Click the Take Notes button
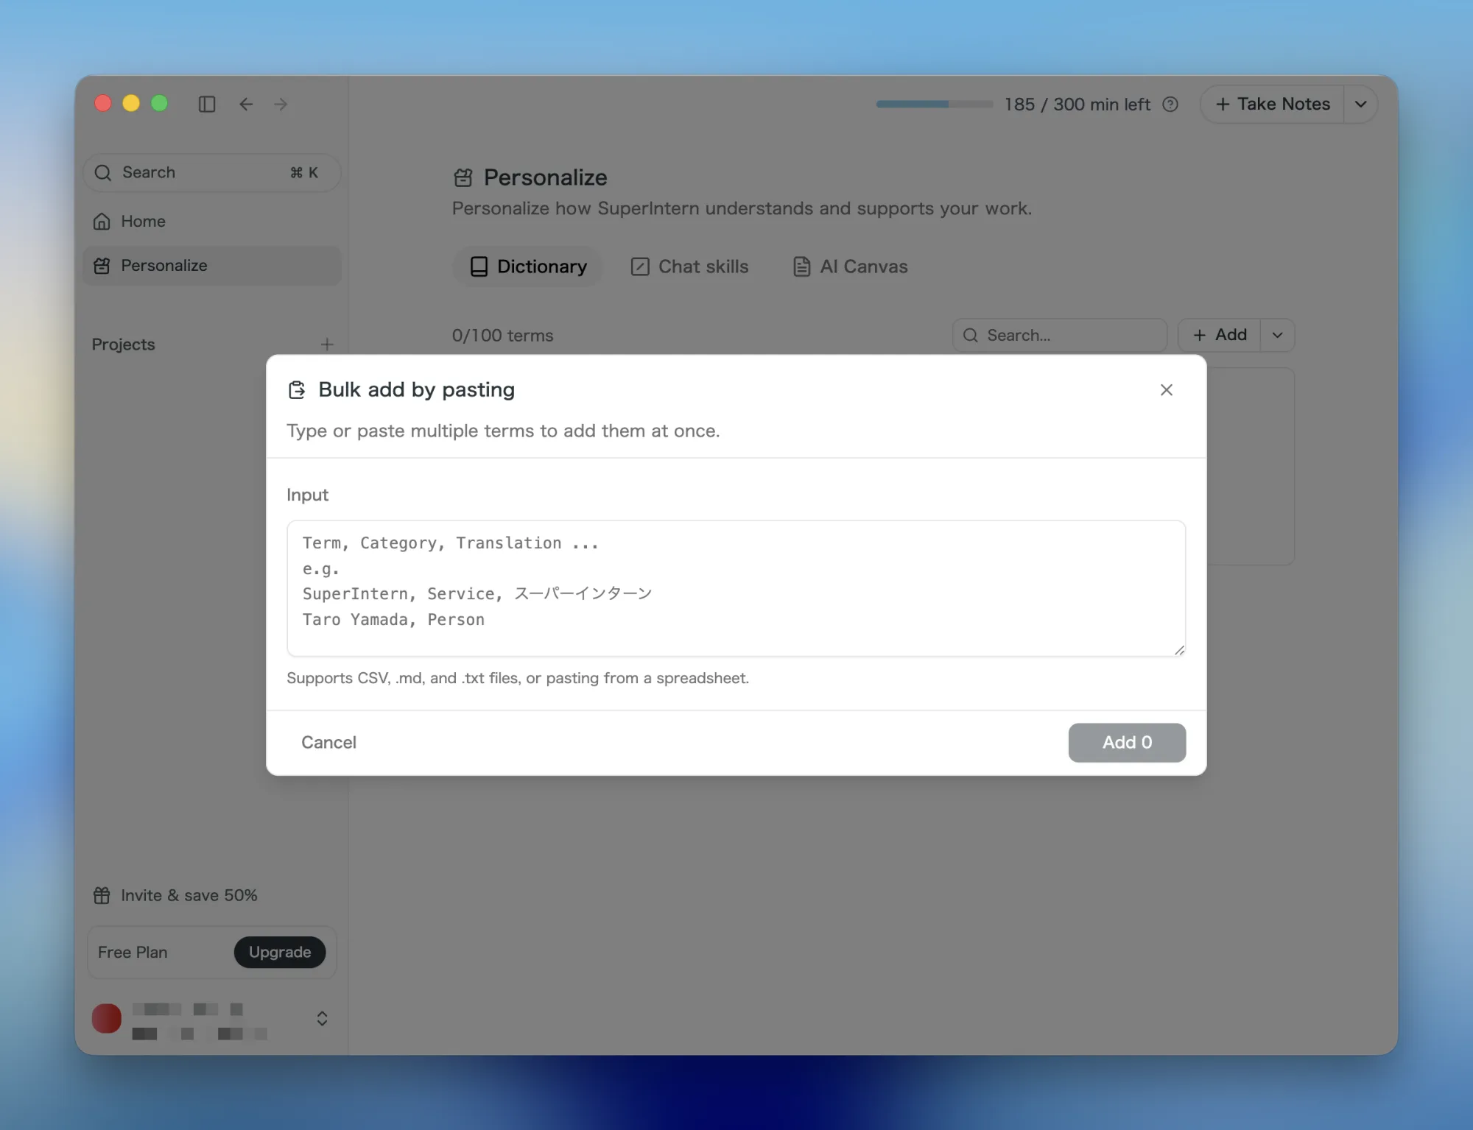Viewport: 1473px width, 1130px height. pos(1273,104)
